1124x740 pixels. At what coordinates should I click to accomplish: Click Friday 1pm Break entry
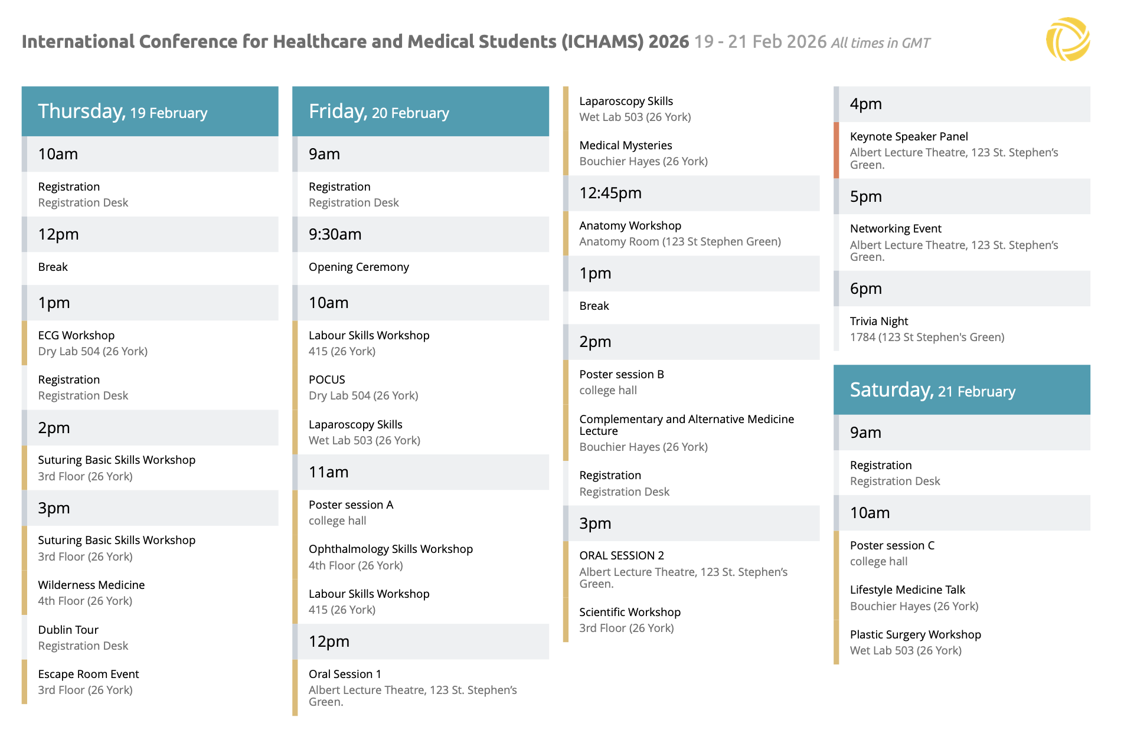[x=691, y=307]
